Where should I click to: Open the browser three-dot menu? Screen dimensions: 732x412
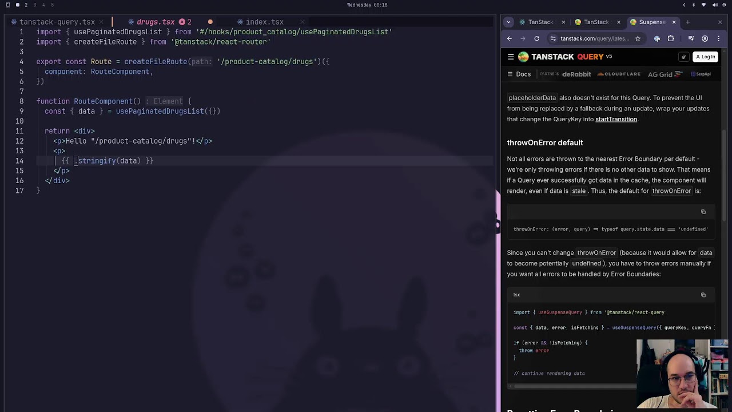coord(719,38)
